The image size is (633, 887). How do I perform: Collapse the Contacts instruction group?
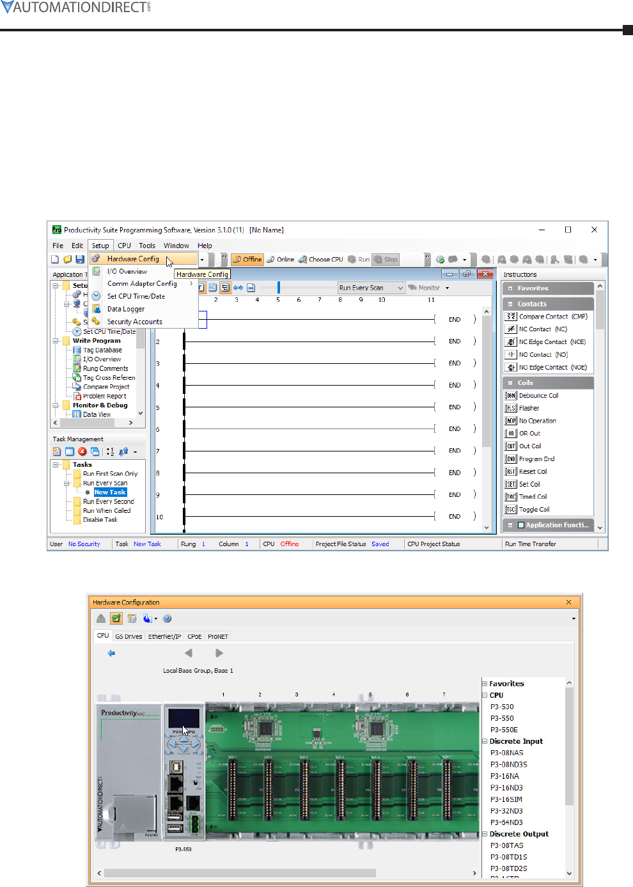(x=510, y=304)
